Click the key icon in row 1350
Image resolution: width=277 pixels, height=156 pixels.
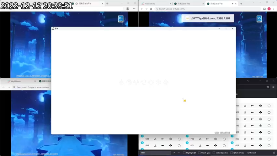252,139
